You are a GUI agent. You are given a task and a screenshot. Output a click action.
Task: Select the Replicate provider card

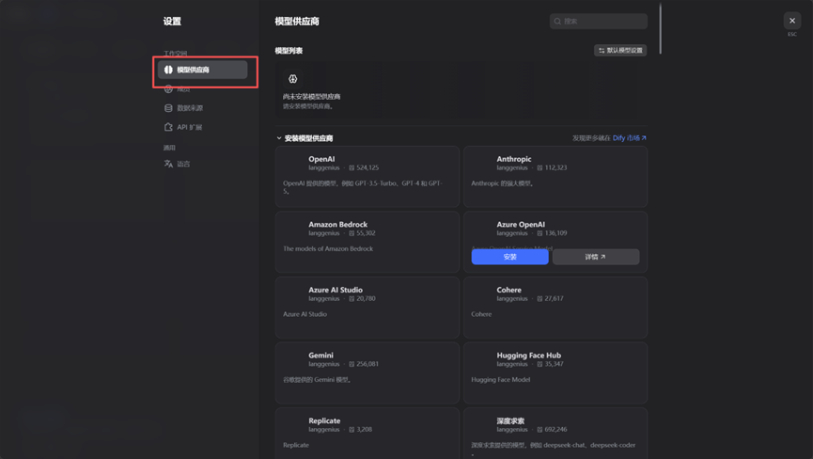click(x=367, y=434)
